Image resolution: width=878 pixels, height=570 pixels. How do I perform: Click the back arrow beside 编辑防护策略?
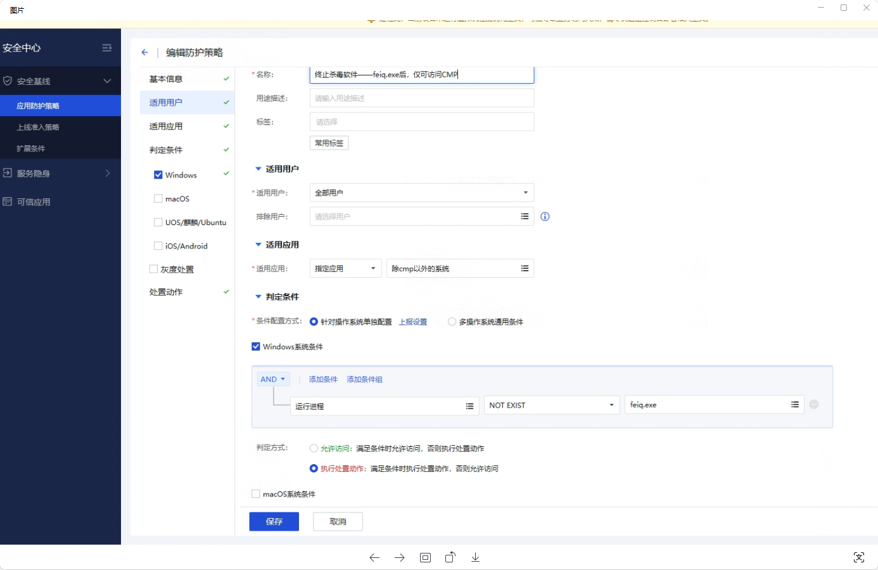pyautogui.click(x=144, y=53)
